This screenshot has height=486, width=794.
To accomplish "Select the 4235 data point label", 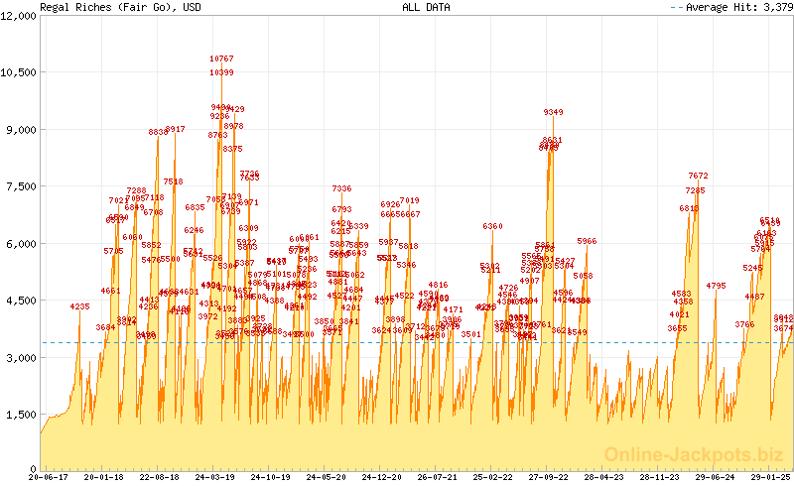I will click(80, 306).
